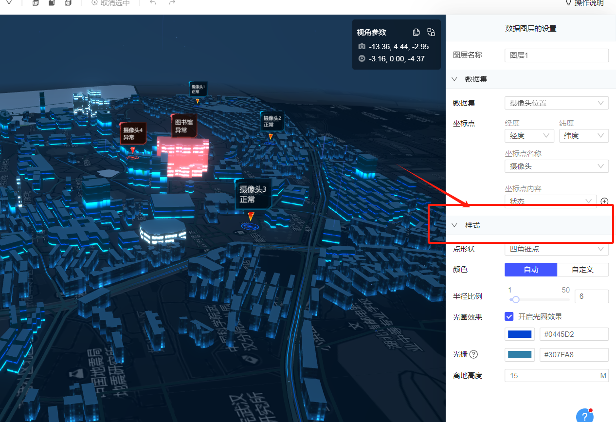Click the paste view parameters icon
Screen dimensions: 616x422
click(x=431, y=32)
